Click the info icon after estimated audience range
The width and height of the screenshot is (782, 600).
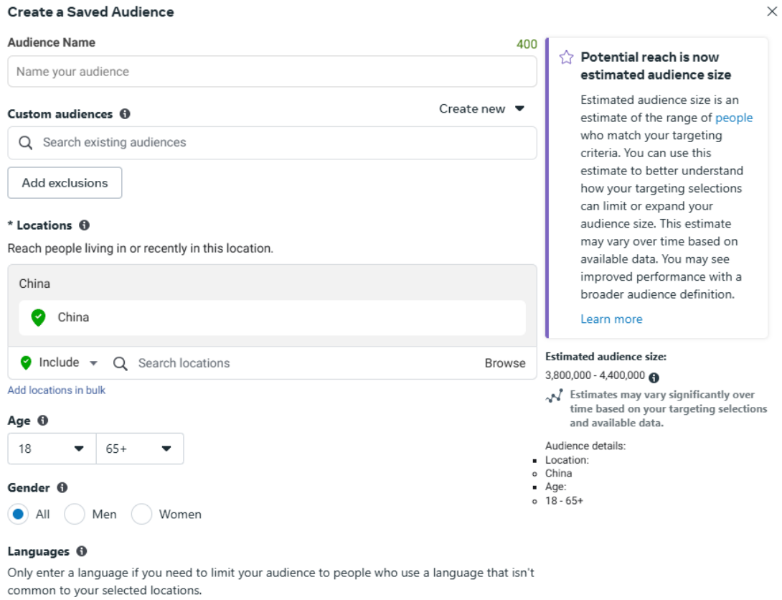pyautogui.click(x=654, y=378)
